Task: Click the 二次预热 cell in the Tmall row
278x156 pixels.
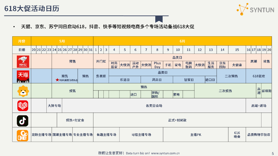Action: click(x=231, y=76)
